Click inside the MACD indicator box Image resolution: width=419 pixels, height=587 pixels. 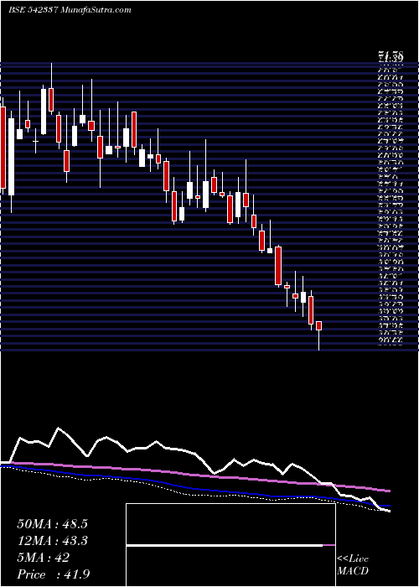230,545
